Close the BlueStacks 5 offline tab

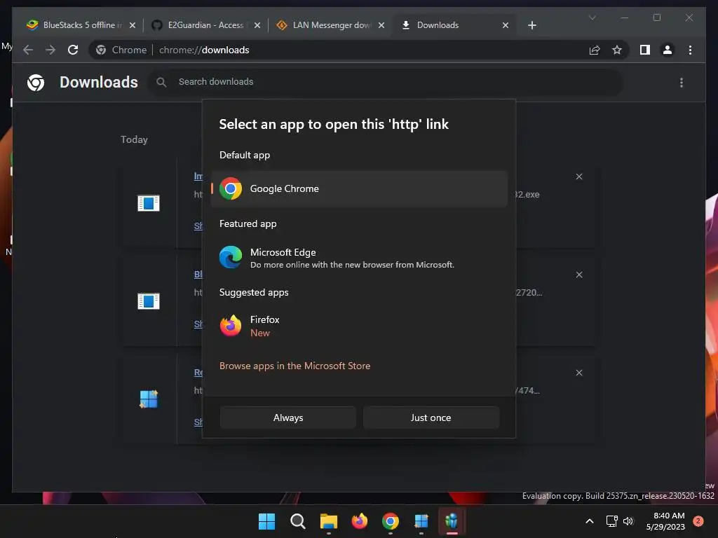pyautogui.click(x=133, y=25)
